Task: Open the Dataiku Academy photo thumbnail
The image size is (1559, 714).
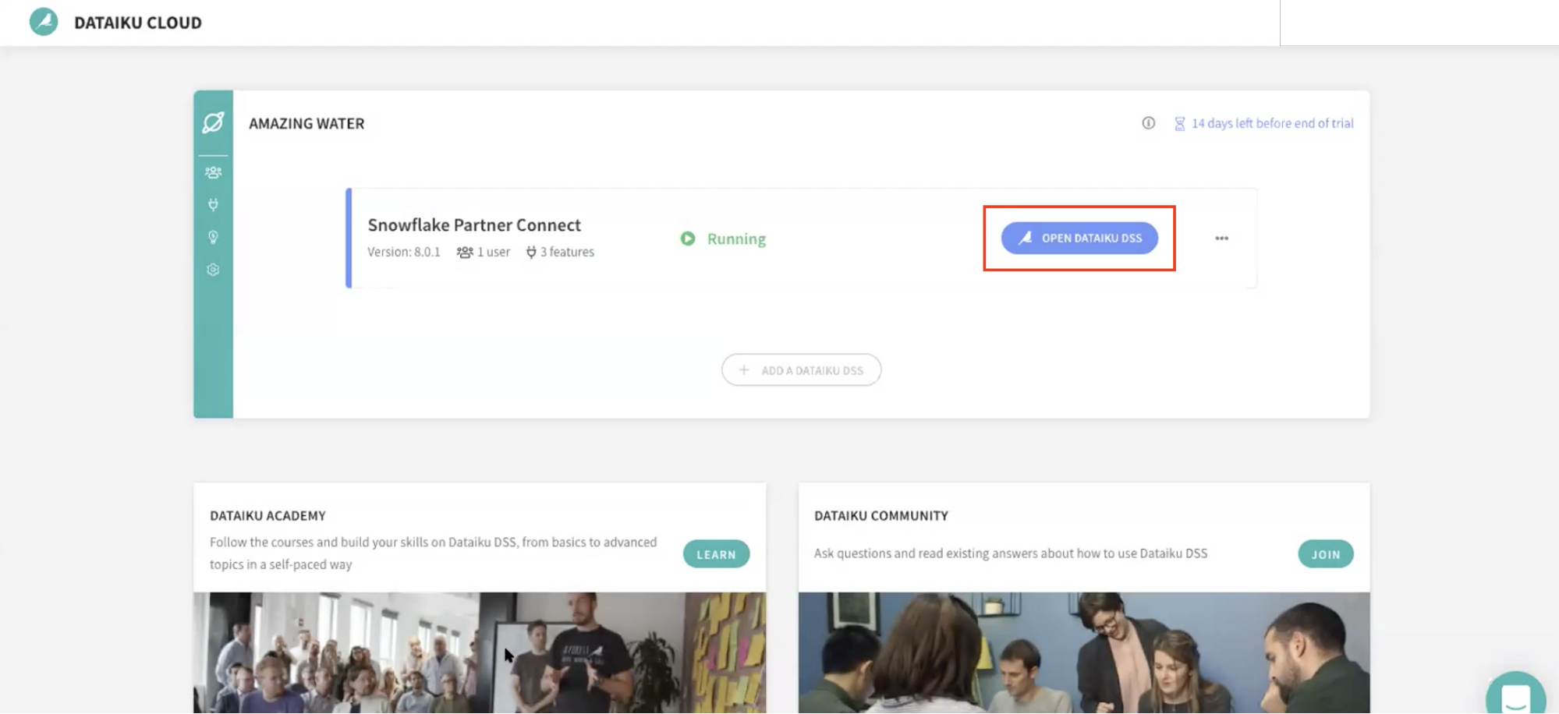Action: click(x=479, y=652)
